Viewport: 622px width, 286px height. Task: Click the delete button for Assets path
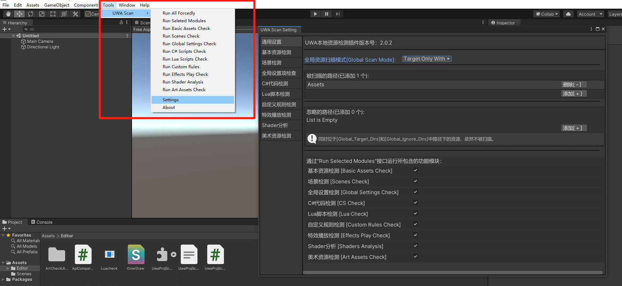pyautogui.click(x=574, y=85)
